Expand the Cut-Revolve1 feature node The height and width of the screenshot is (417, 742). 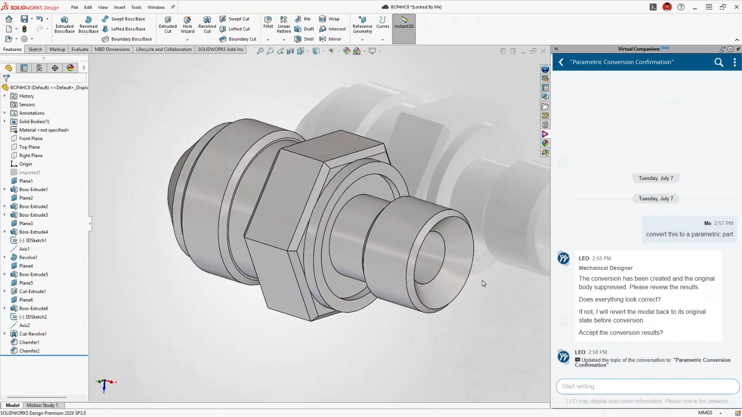[x=5, y=334]
